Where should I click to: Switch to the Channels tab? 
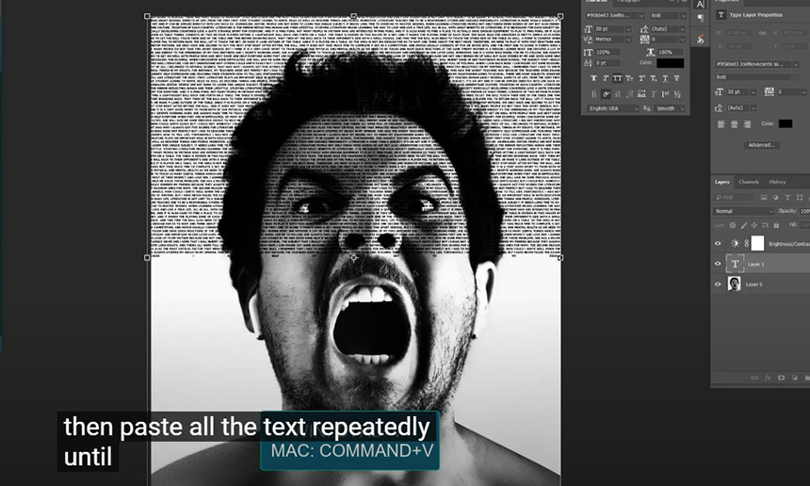pos(749,182)
